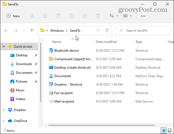Click Windows in the breadcrumb path

pyautogui.click(x=57, y=31)
